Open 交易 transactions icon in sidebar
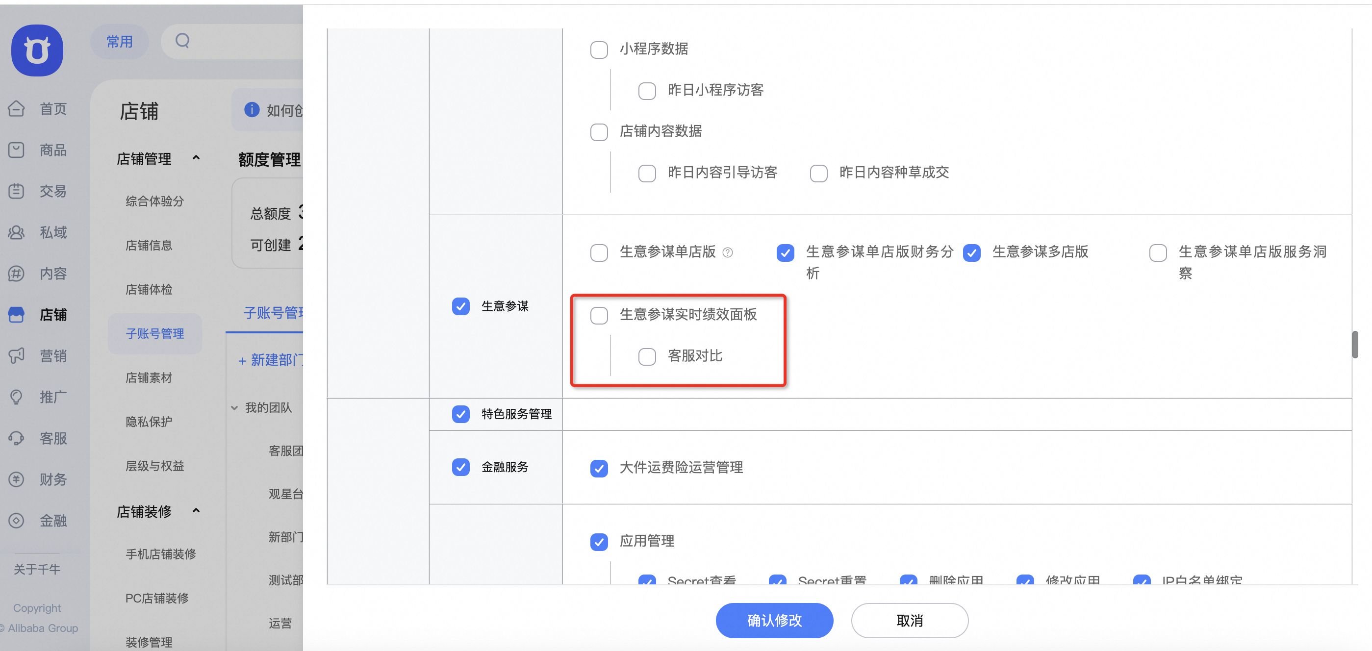Screen dimensions: 1372x651 tap(17, 191)
